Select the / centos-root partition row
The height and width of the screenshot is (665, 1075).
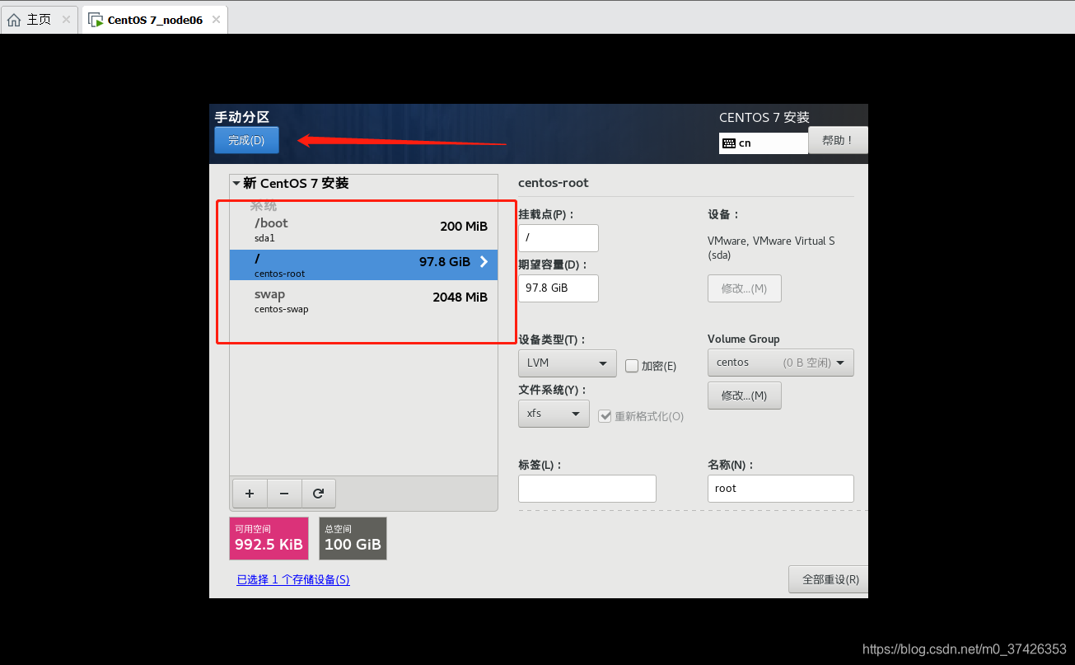tap(363, 265)
